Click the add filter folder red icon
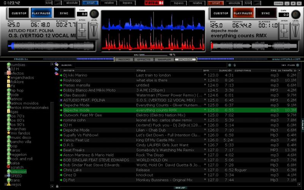Image resolution: width=304 pixels, height=190 pixels. click(x=56, y=73)
